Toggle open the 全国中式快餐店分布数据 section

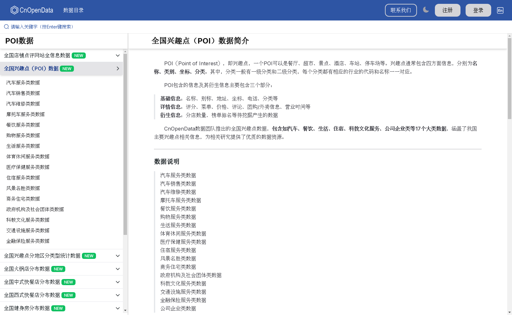coord(117,282)
